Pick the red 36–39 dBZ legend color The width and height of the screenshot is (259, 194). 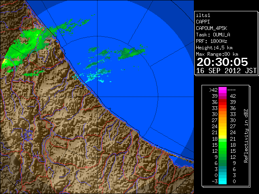coord(223,102)
